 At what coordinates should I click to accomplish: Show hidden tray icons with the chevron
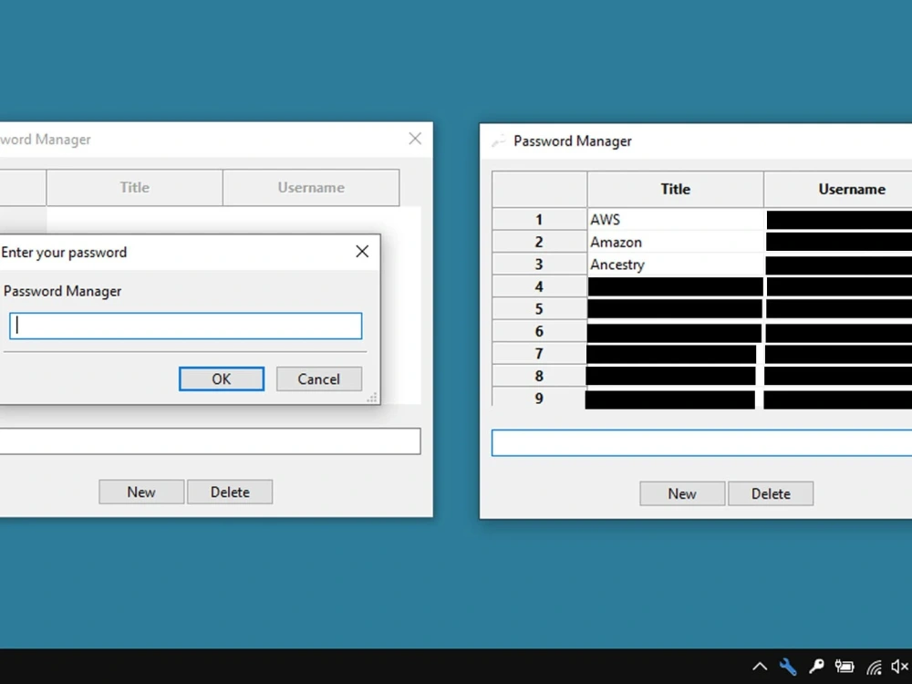pos(760,667)
